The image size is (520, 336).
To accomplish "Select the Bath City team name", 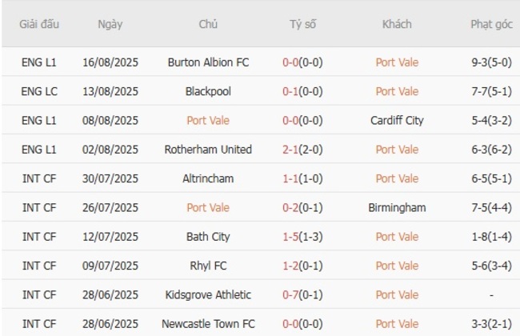I will [x=208, y=237].
